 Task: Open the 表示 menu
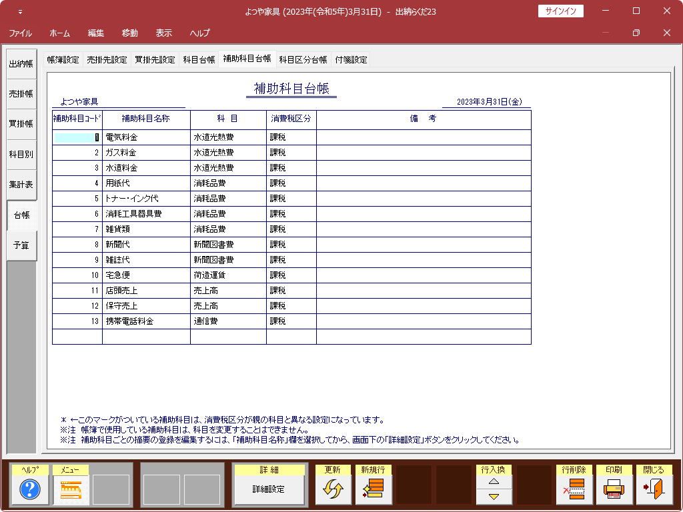pyautogui.click(x=164, y=33)
